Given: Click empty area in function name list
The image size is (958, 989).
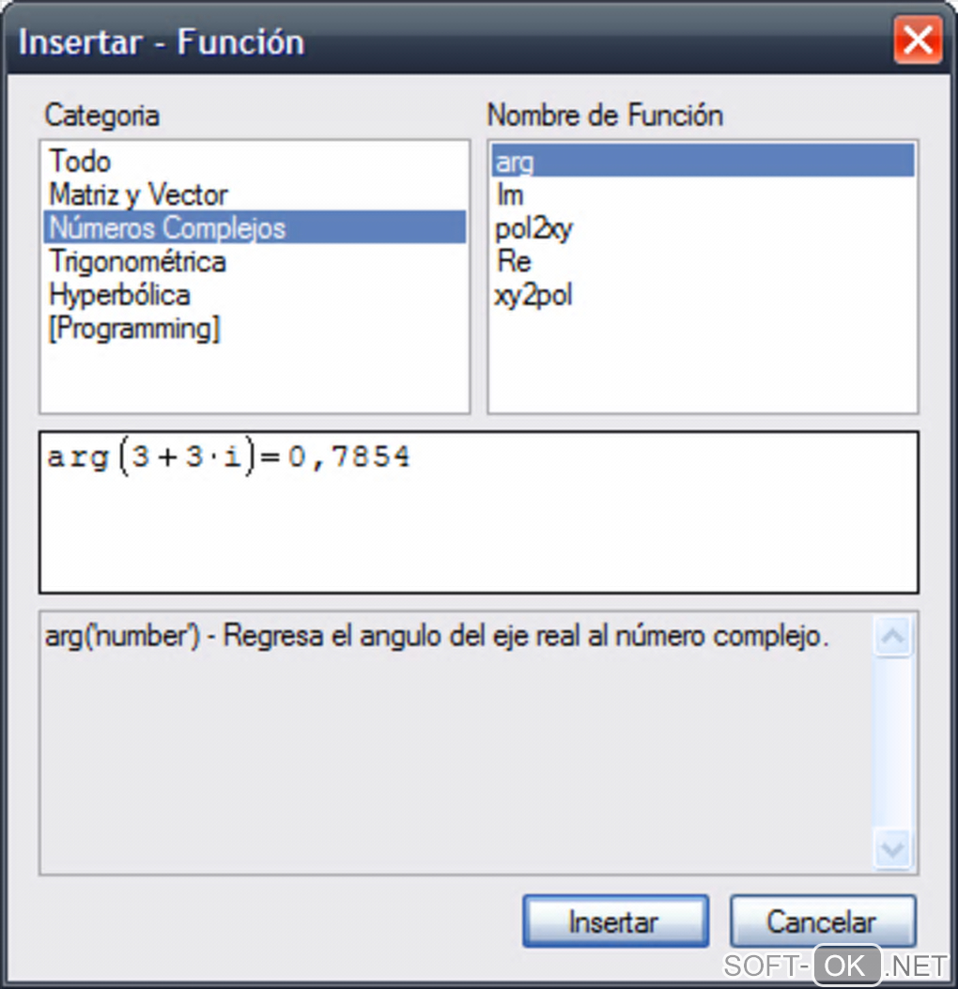Looking at the screenshot, I should tap(702, 366).
